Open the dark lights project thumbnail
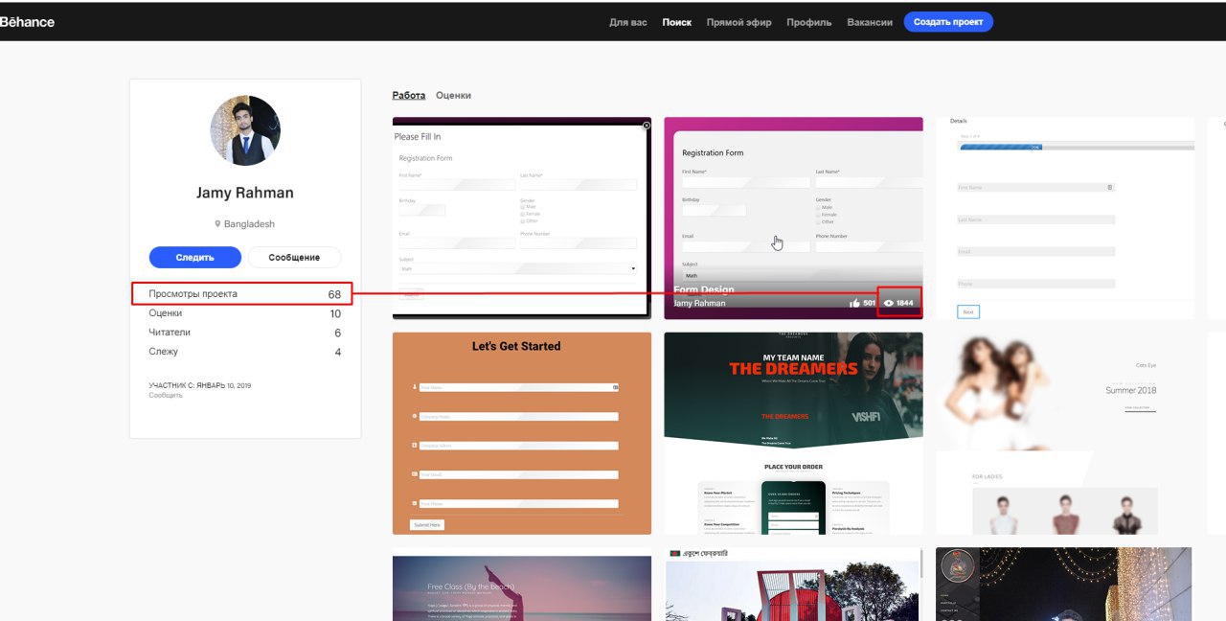Screen dimensions: 1226x621 [1065, 585]
